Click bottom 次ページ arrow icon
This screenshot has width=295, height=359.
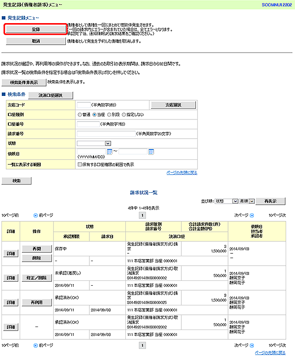click(x=252, y=345)
